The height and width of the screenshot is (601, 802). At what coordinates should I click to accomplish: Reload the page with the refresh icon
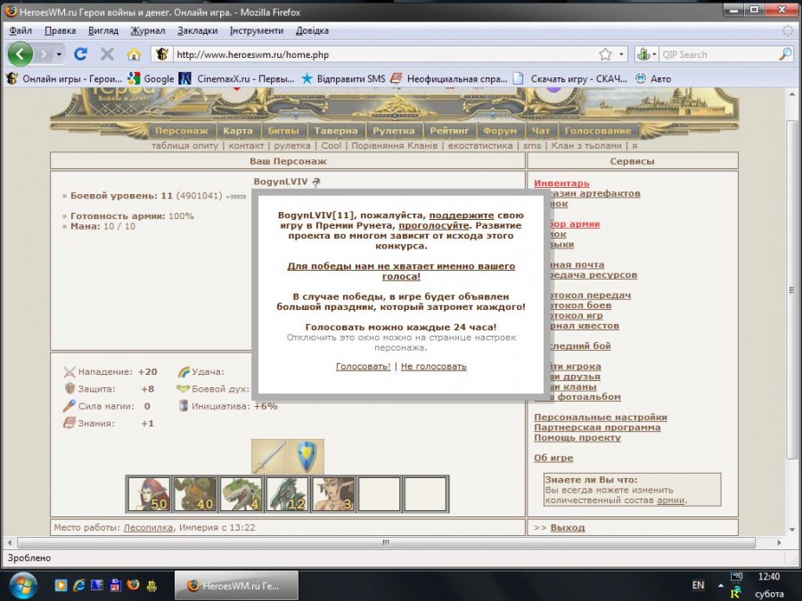(80, 53)
